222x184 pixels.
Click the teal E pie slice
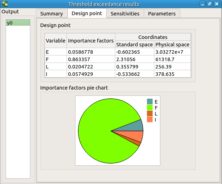click(x=134, y=127)
